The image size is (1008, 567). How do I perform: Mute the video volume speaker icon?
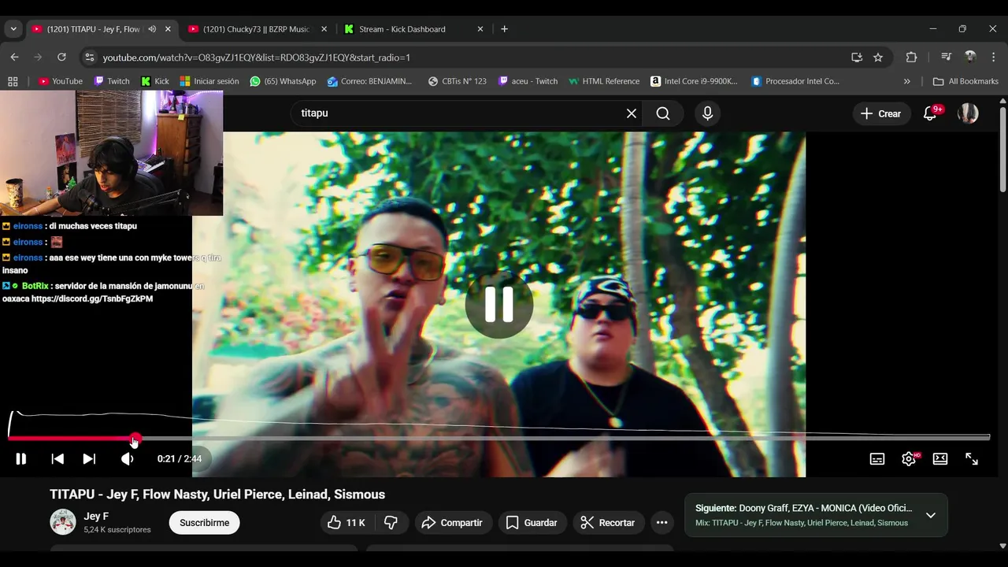point(127,458)
